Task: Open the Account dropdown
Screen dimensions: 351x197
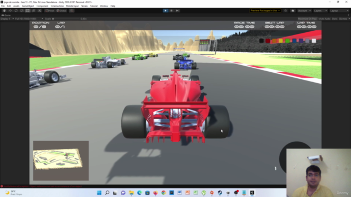Action: (x=304, y=10)
